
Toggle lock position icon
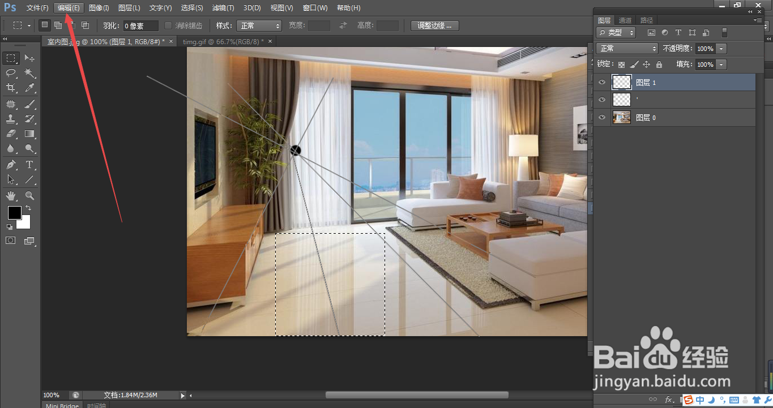coord(647,65)
